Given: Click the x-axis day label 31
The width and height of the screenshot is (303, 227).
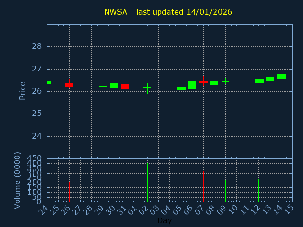Looking at the screenshot, I should coord(121,210).
